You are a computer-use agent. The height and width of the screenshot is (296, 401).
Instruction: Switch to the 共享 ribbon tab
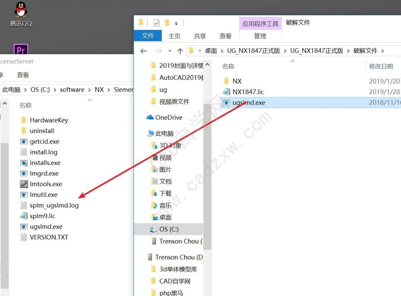point(200,36)
